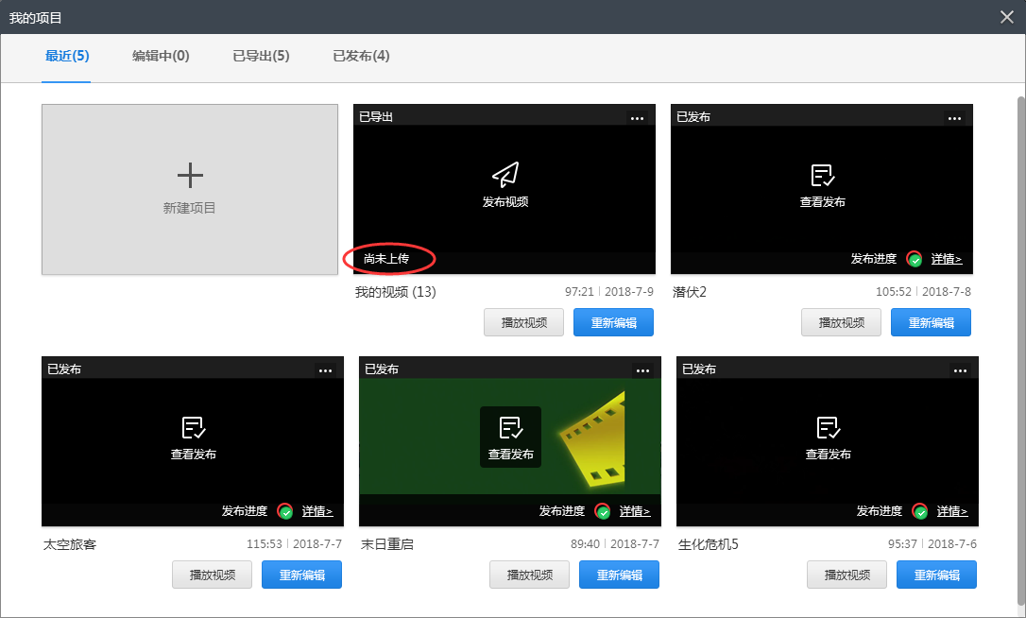1026x618 pixels.
Task: Click view publish icon on 末日重启
Action: coord(510,427)
